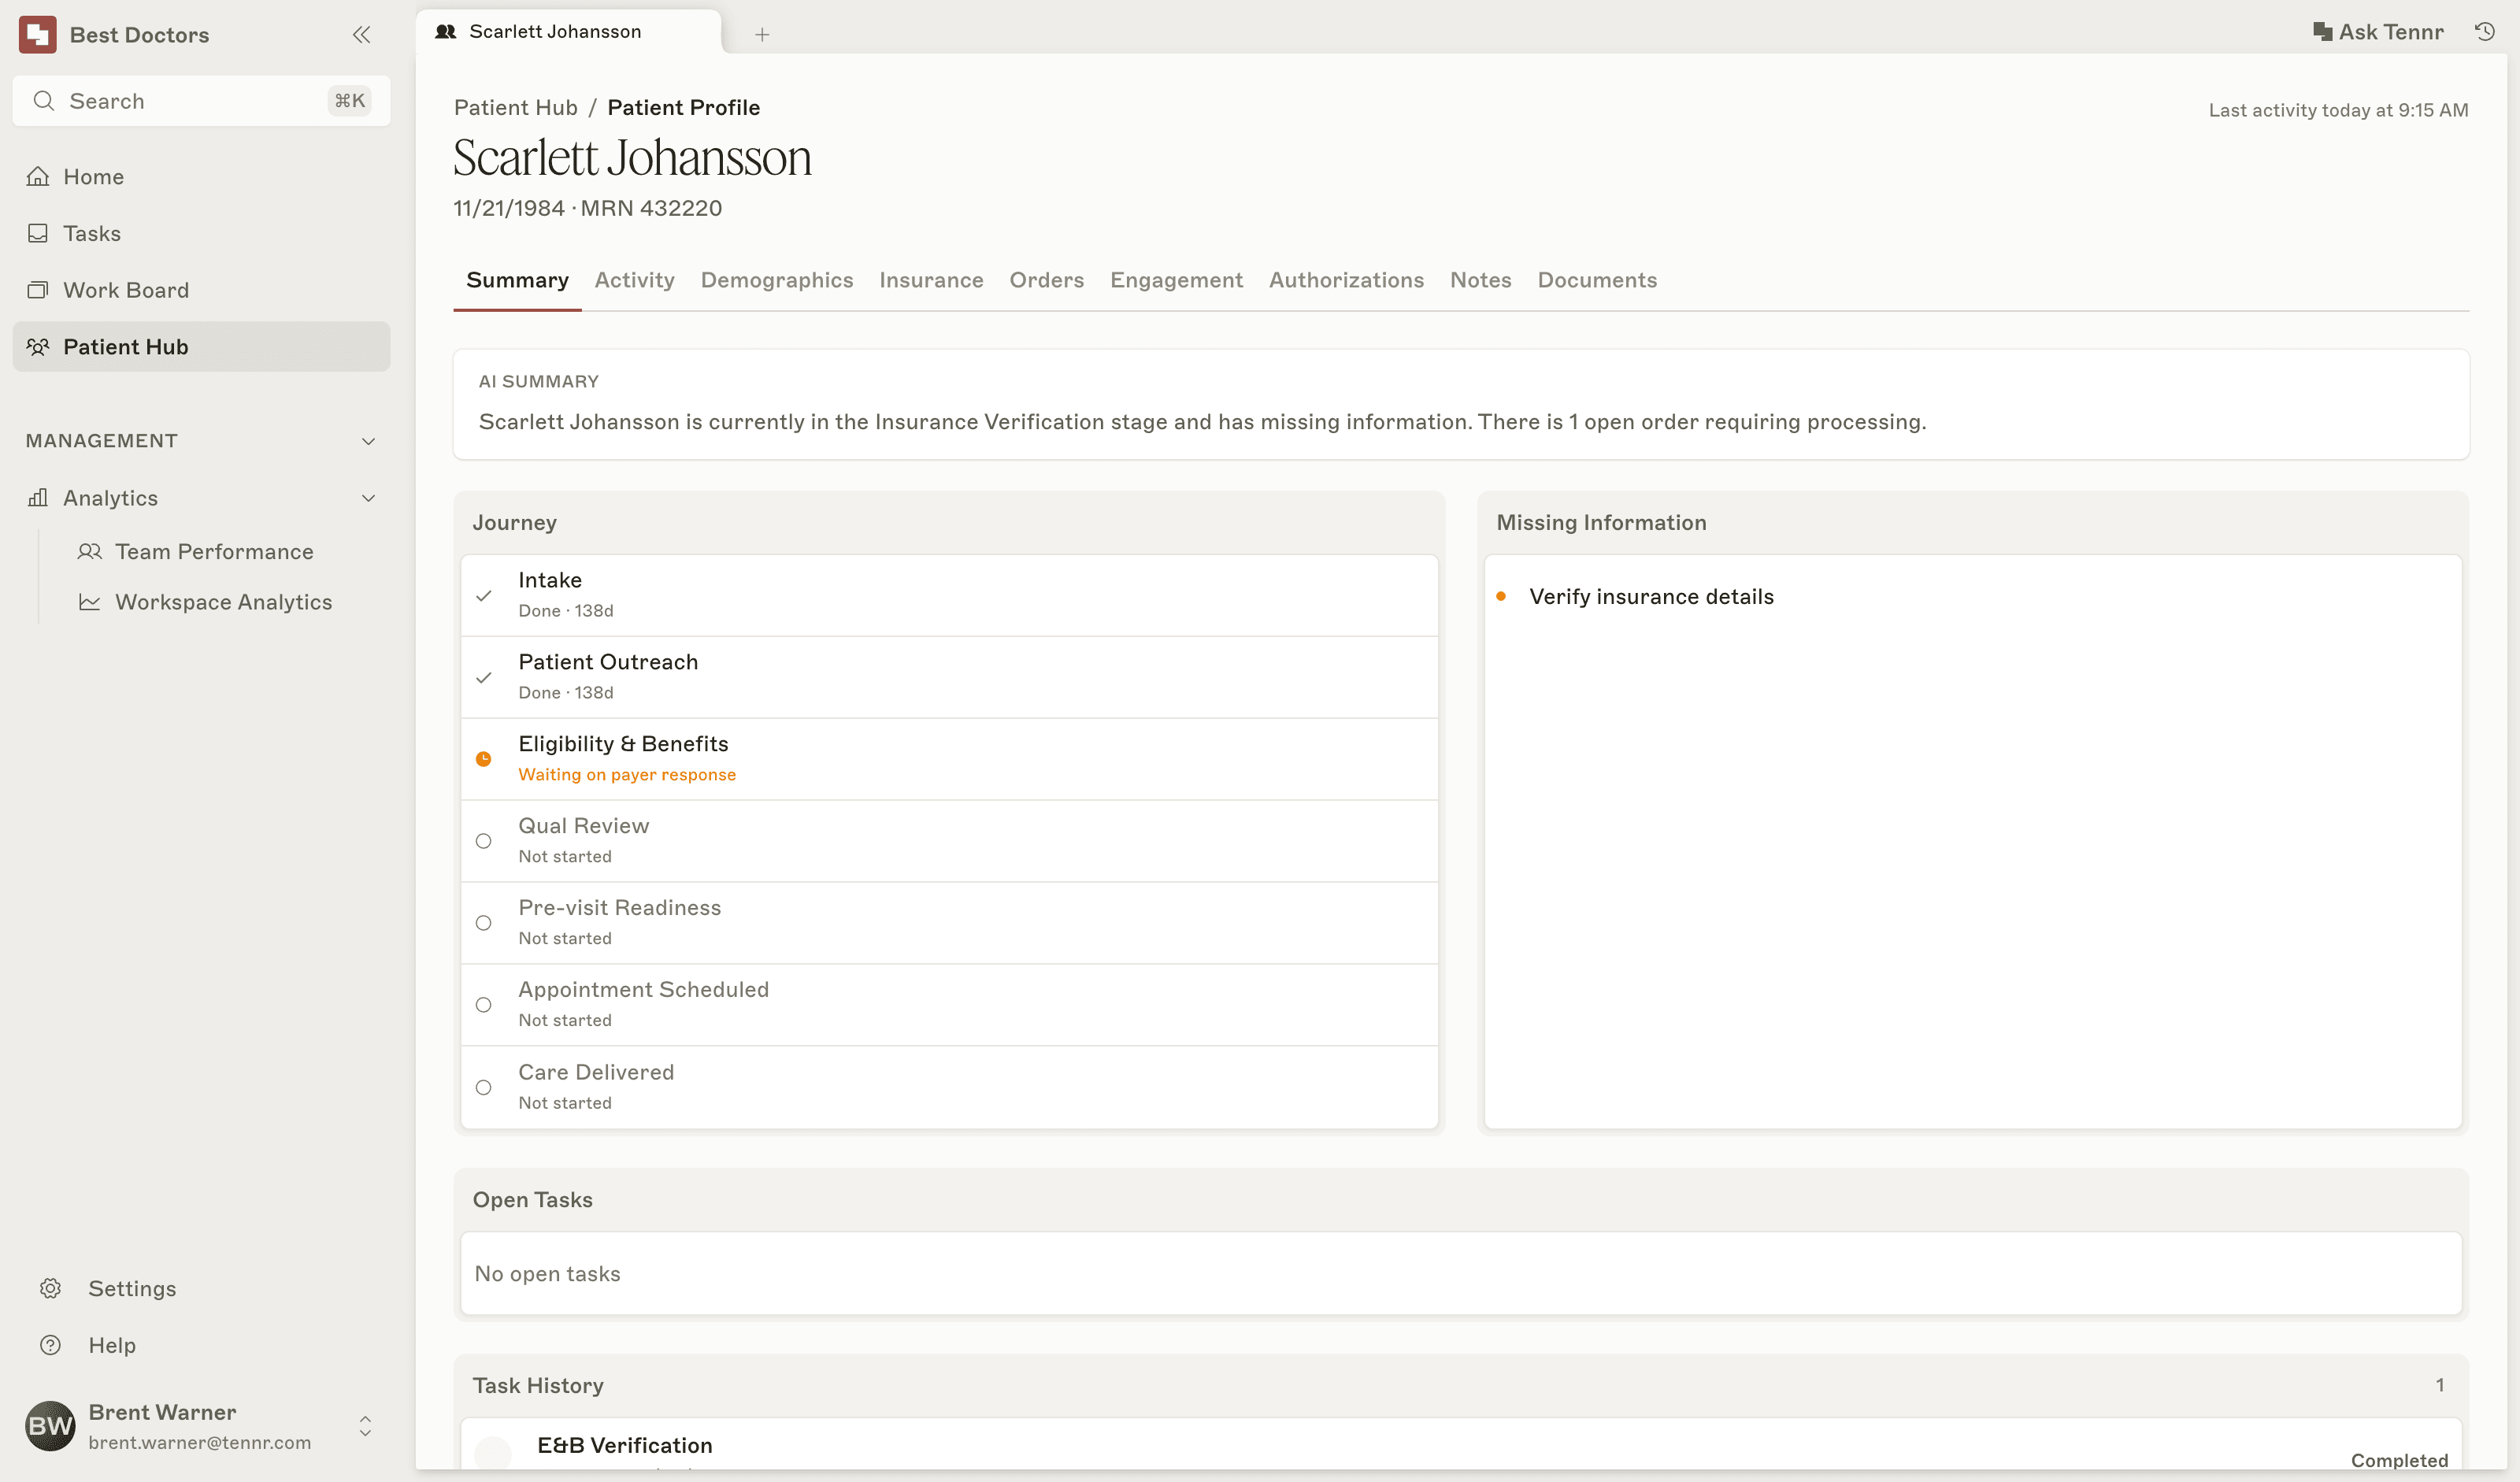Open the E&B Verification task history row
2520x1482 pixels.
coord(1460,1445)
